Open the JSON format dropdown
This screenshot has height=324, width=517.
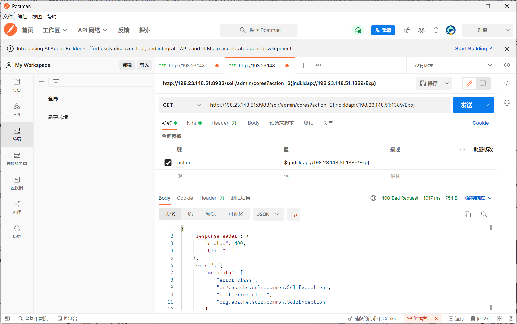[268, 214]
